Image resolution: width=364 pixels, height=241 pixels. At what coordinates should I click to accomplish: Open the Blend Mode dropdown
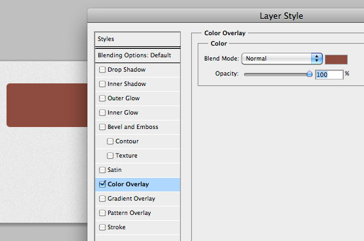coord(282,59)
